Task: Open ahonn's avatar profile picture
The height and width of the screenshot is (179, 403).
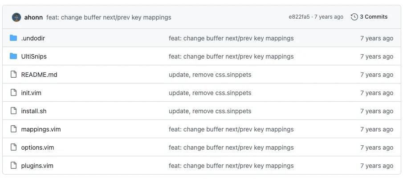Action: 16,17
